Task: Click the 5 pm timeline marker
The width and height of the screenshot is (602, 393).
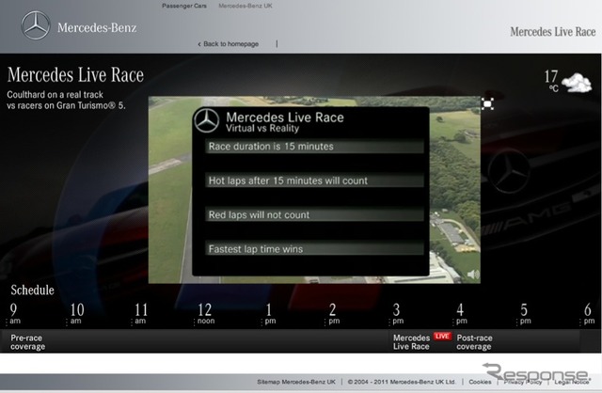Action: (x=525, y=314)
